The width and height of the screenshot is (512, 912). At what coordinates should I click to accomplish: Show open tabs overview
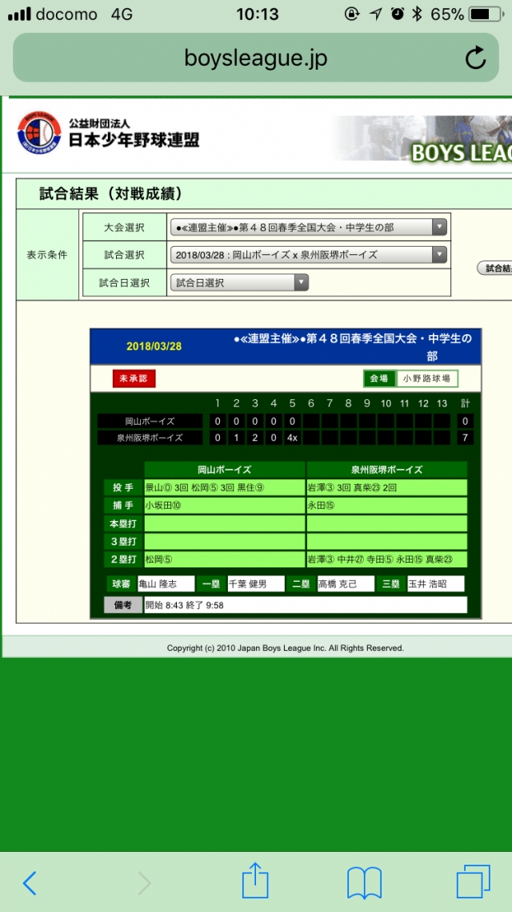click(x=473, y=882)
